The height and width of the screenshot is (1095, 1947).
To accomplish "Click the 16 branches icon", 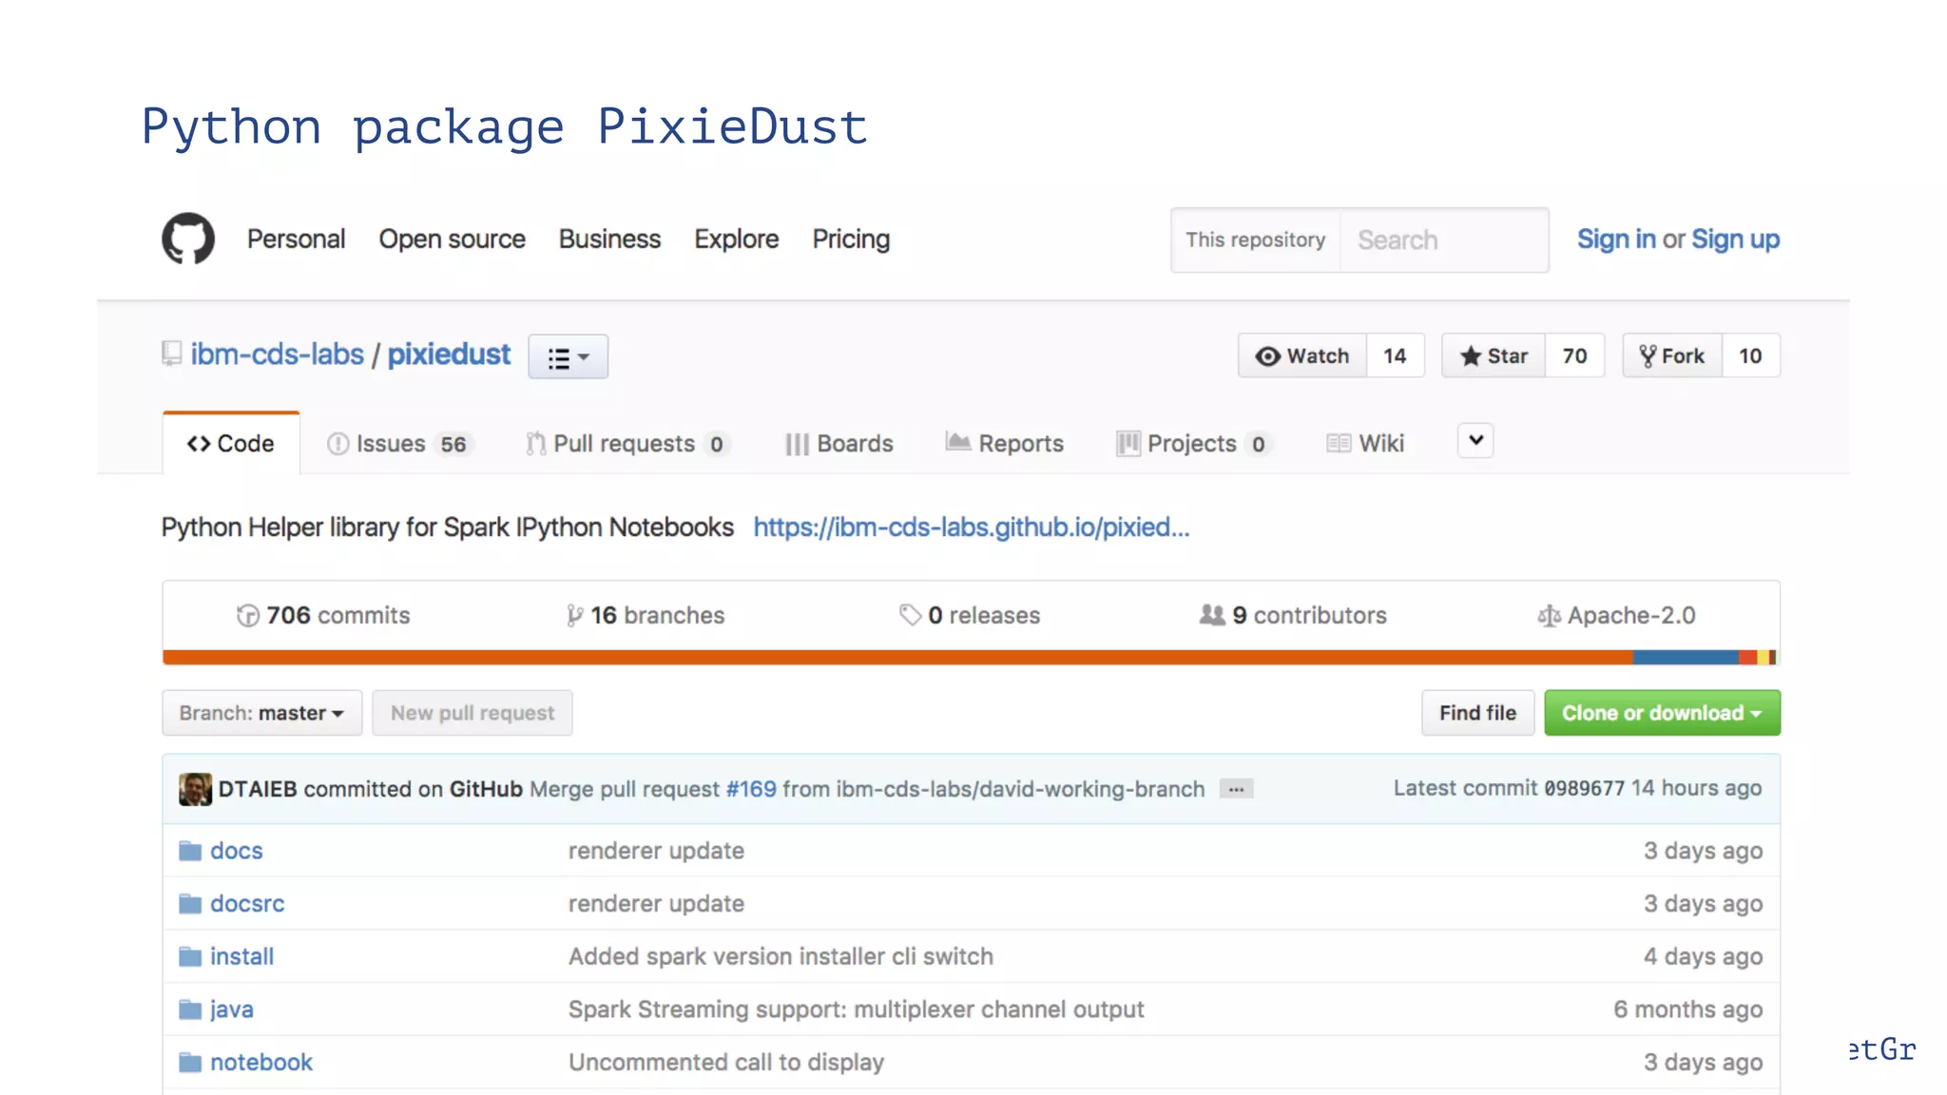I will (574, 616).
